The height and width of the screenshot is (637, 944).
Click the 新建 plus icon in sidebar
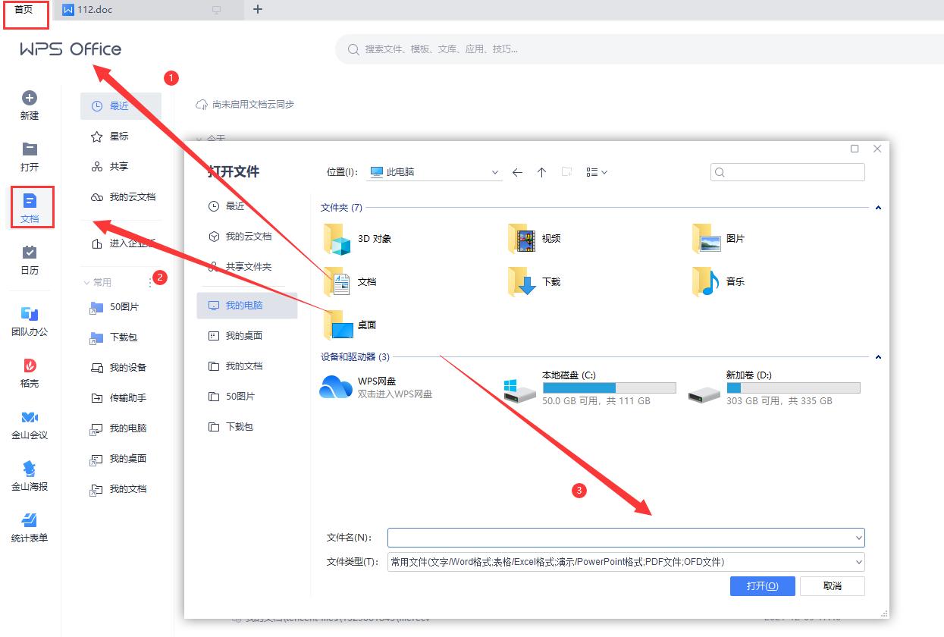pyautogui.click(x=30, y=98)
